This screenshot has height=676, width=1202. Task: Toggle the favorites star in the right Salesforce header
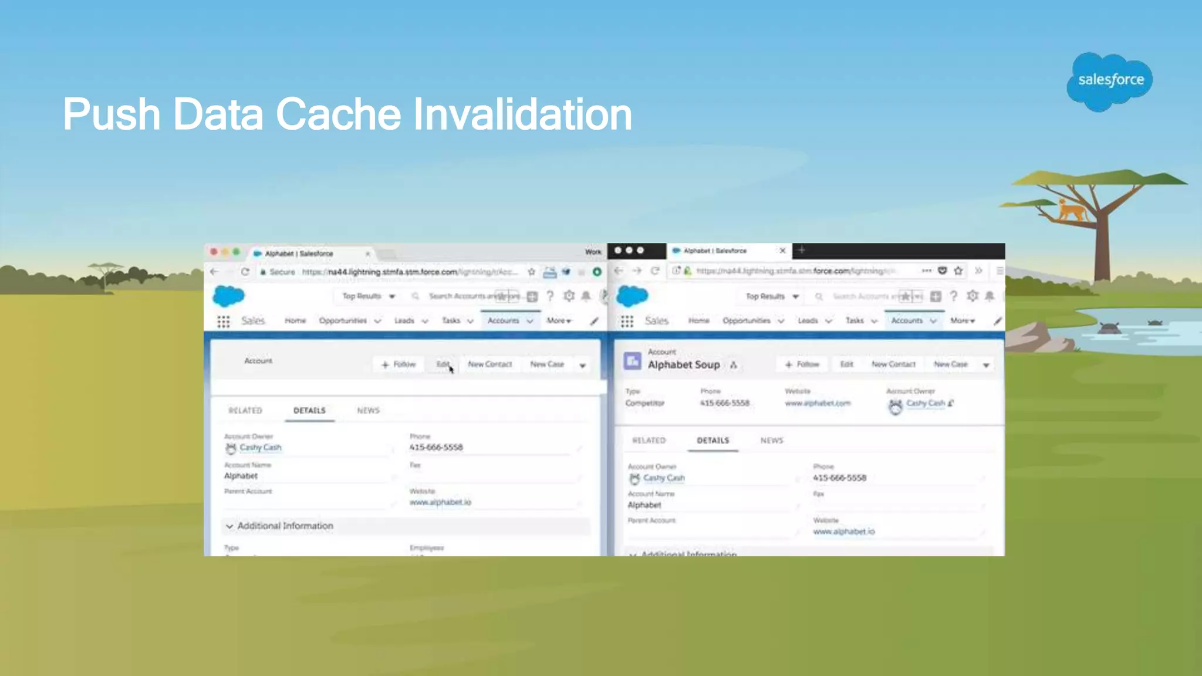[x=906, y=296]
